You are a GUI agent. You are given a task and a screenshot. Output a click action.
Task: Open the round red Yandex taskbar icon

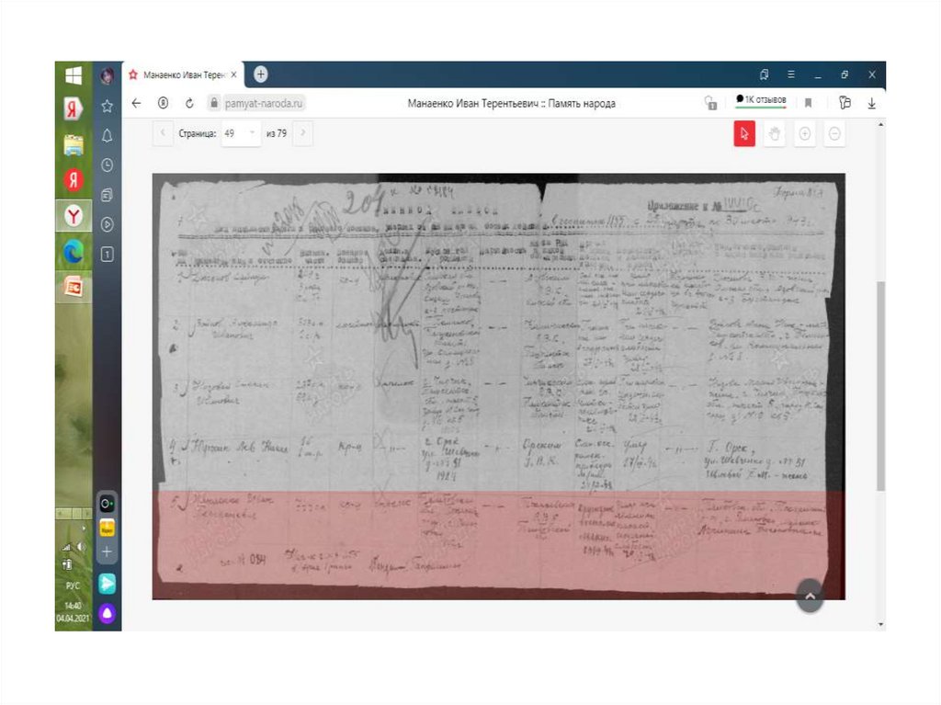point(74,180)
